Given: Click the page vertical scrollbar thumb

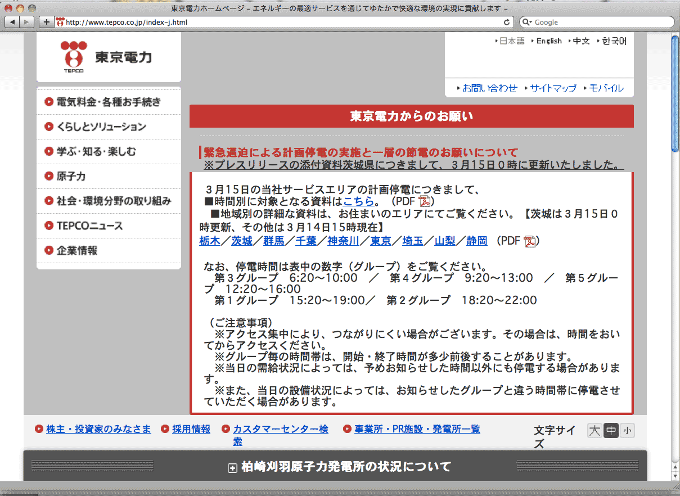Looking at the screenshot, I should 675,93.
